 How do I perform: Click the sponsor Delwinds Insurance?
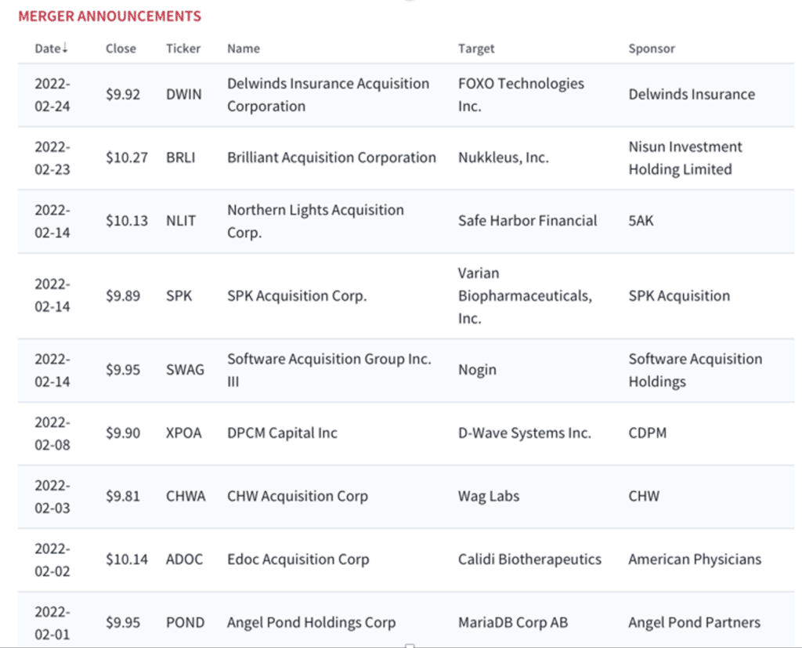[692, 95]
